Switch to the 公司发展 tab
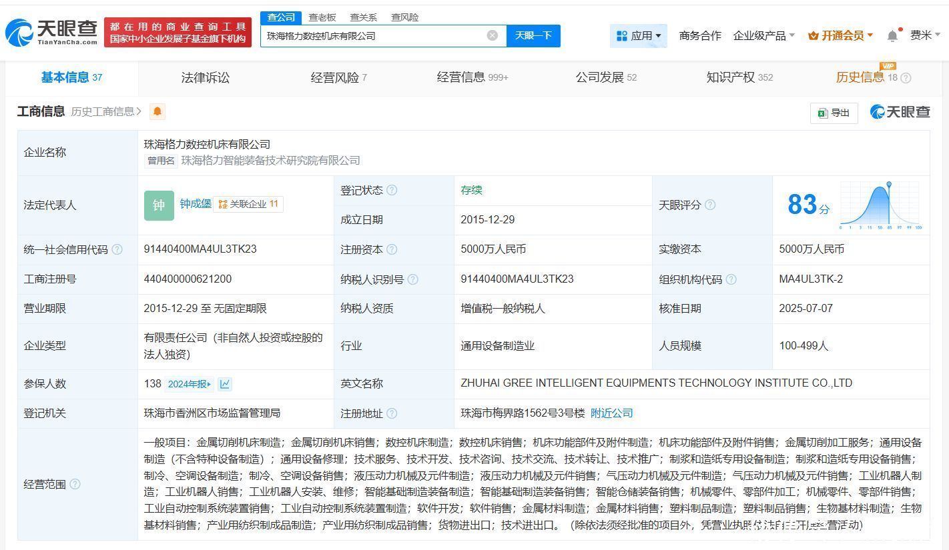The height and width of the screenshot is (550, 949). [606, 77]
